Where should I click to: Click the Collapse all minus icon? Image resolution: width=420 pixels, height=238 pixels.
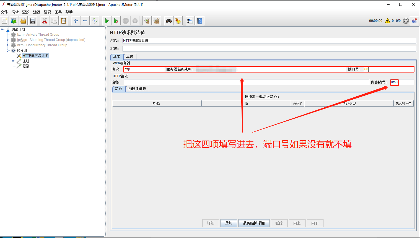85,21
